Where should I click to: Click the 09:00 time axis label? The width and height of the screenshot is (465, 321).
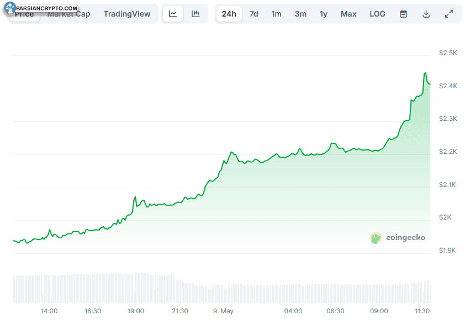pyautogui.click(x=379, y=311)
